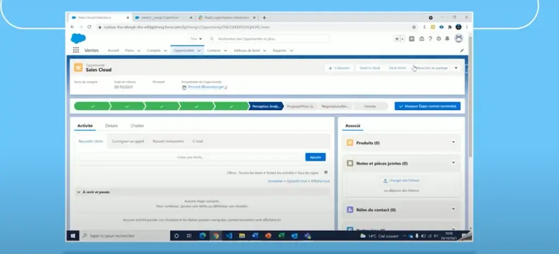Click the edit navigation pencil icon
The height and width of the screenshot is (254, 559).
coord(462,51)
